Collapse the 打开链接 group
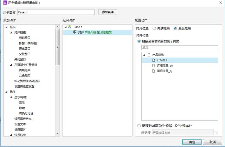Screen dimensions: 225x147 [x=11, y=33]
